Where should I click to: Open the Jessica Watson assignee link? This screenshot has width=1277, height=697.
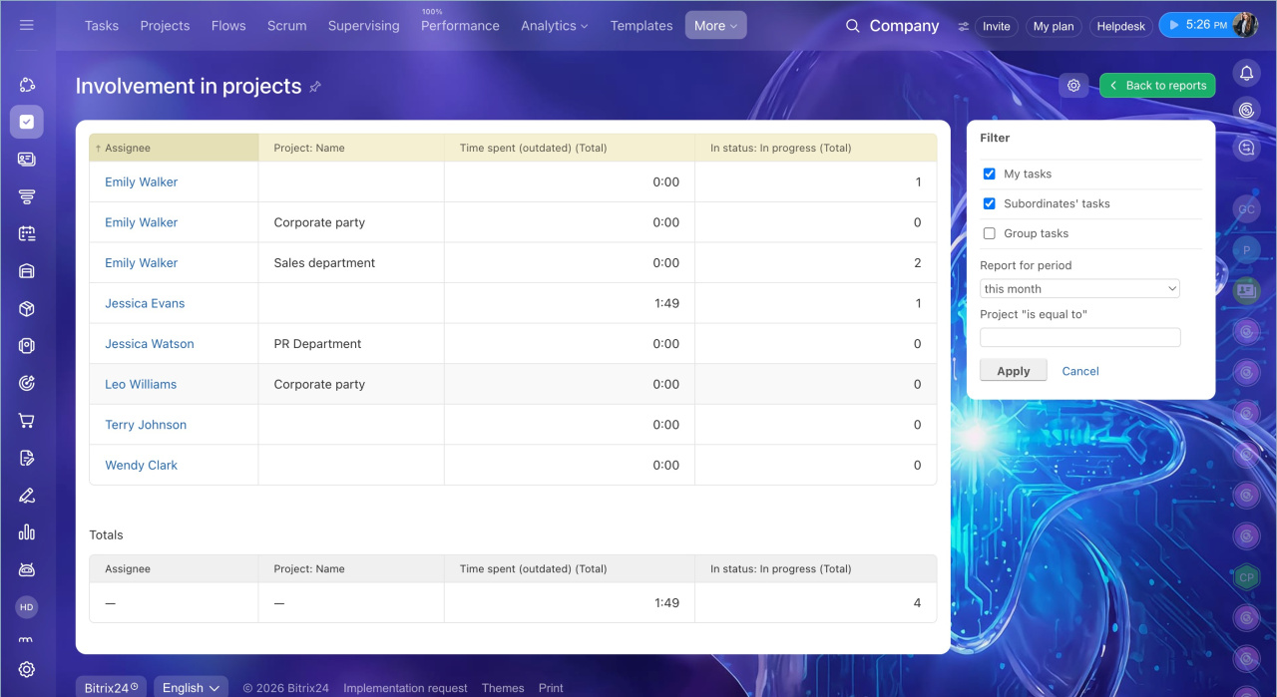[150, 344]
